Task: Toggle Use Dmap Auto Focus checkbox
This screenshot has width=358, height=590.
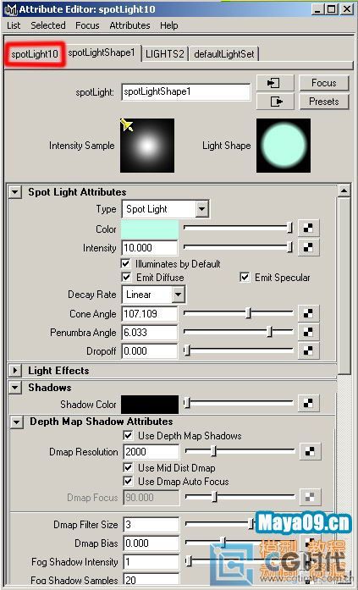Action: 128,482
